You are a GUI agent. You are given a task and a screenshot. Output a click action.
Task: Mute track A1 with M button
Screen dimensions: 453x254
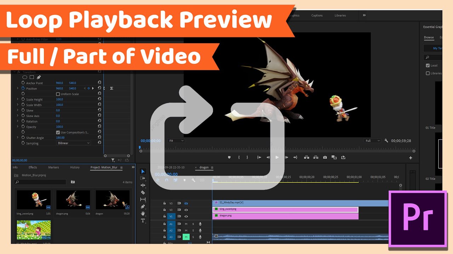(x=186, y=224)
